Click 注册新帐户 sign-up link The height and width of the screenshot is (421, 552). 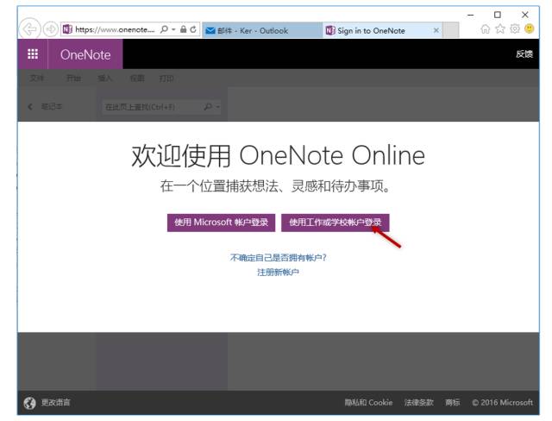pos(278,272)
